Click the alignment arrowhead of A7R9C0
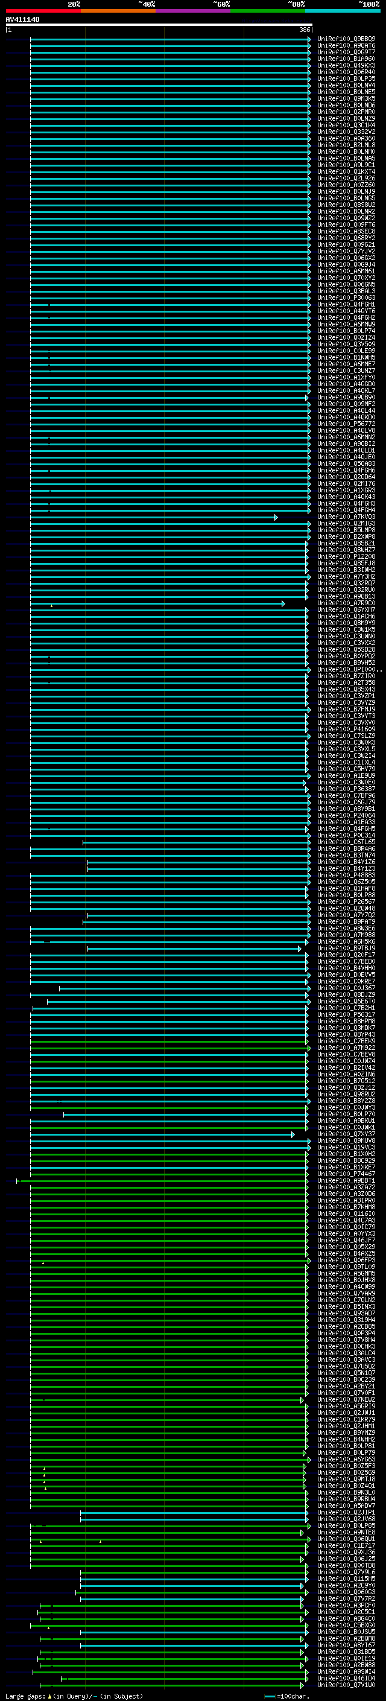The height and width of the screenshot is (1701, 386). point(283,603)
